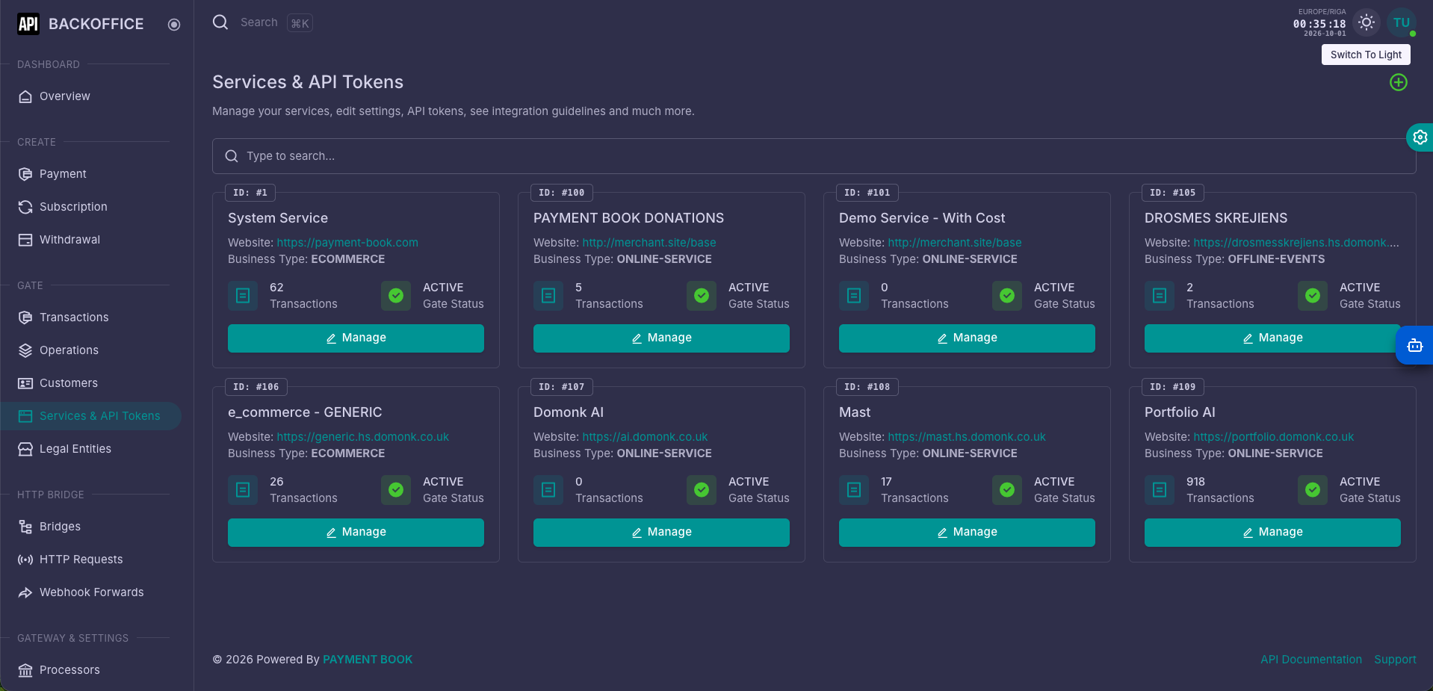Click DROSMES SKREJIENS active checkmark
This screenshot has height=691, width=1433.
pyautogui.click(x=1313, y=296)
